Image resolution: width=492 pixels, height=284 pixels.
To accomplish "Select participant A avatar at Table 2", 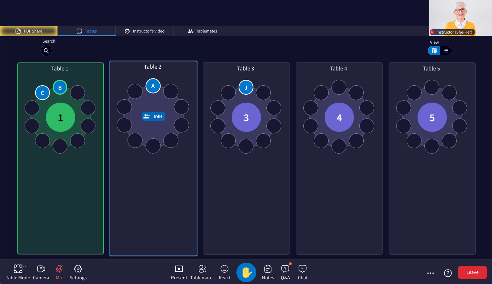I will [153, 86].
